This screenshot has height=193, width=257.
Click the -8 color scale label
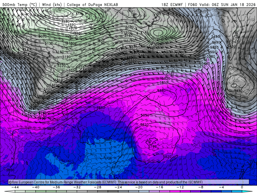coord(201,187)
